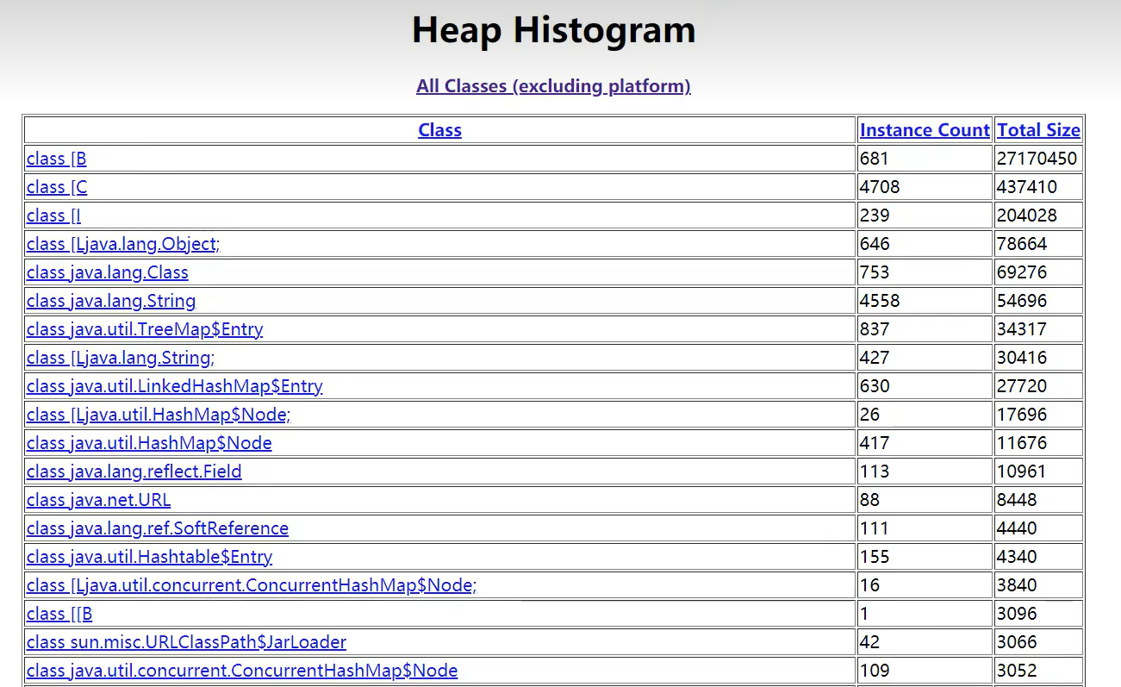This screenshot has width=1121, height=687.
Task: Open the class [C link
Action: tap(57, 187)
